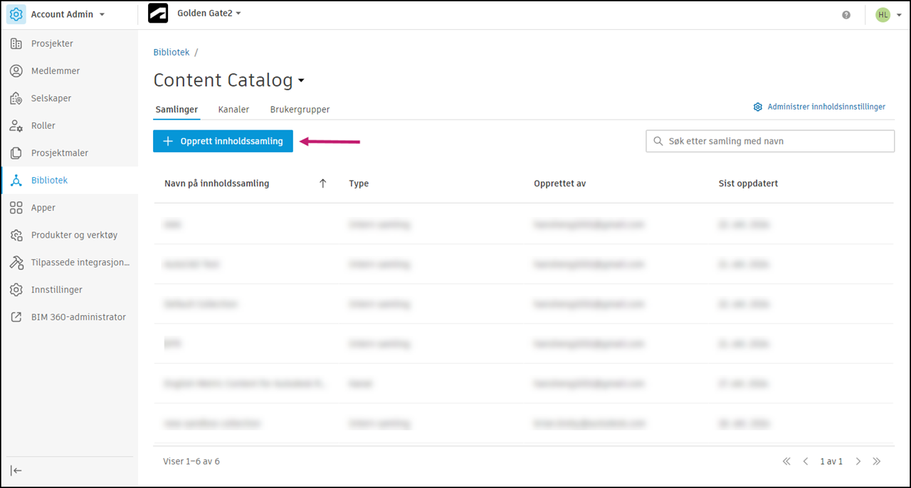Expand the Content Catalog title dropdown
911x488 pixels.
tap(301, 81)
